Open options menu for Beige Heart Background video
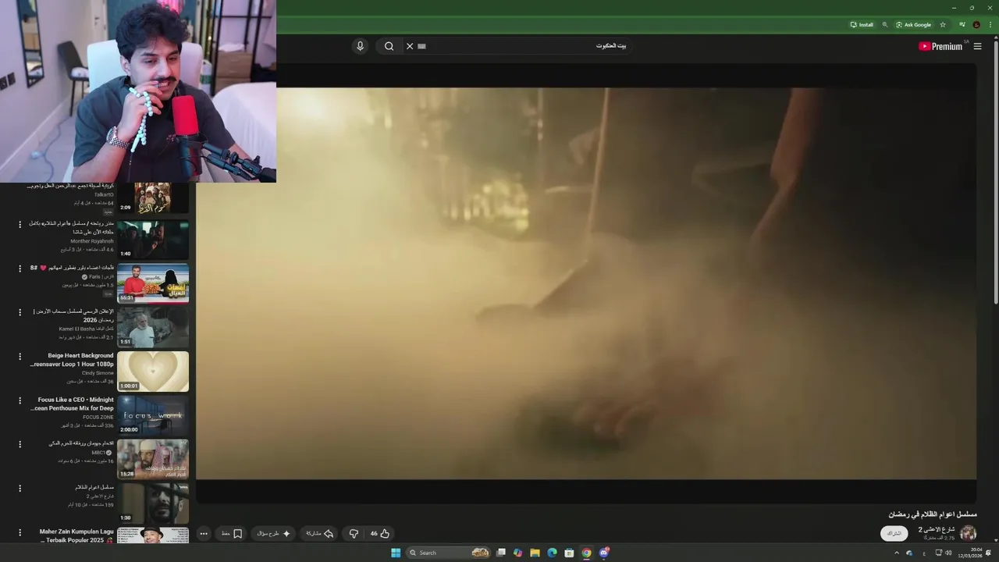999x562 pixels. (20, 357)
